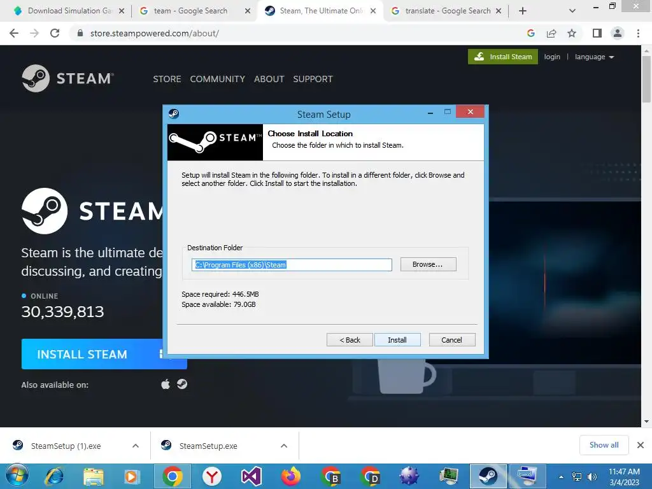Screen dimensions: 652x489
Task: Click the Google icon in address bar
Action: pos(530,33)
